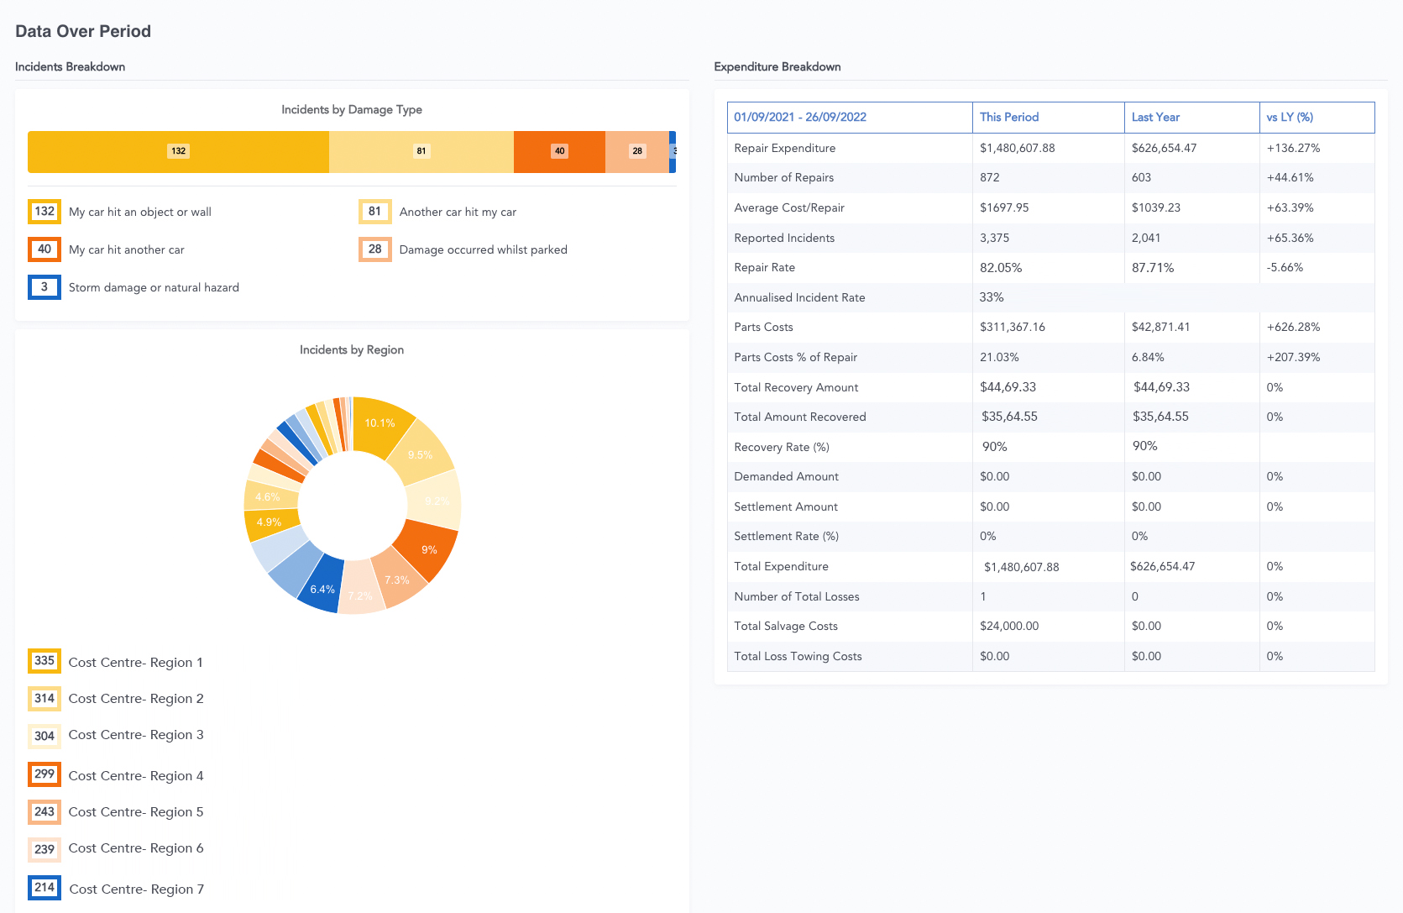
Task: Click the Total Expenditure row label
Action: click(782, 566)
